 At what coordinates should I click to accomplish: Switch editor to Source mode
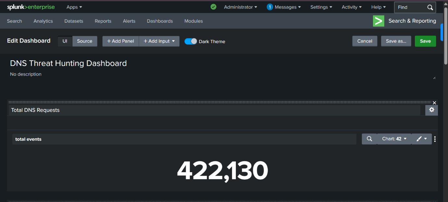[x=84, y=41]
